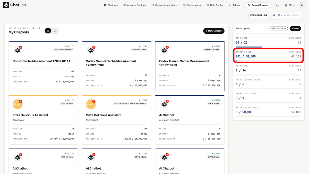Open the Help Center nav item
This screenshot has height=174, width=309.
pos(215,5)
